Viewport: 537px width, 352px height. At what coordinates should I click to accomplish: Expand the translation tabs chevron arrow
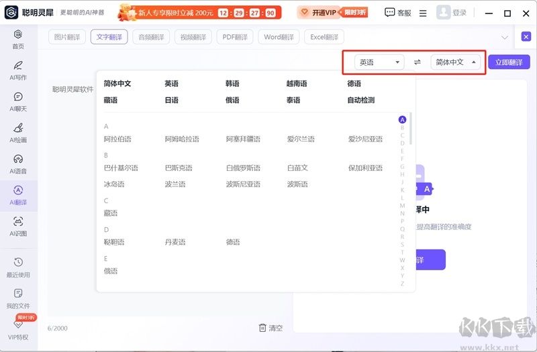pos(505,38)
